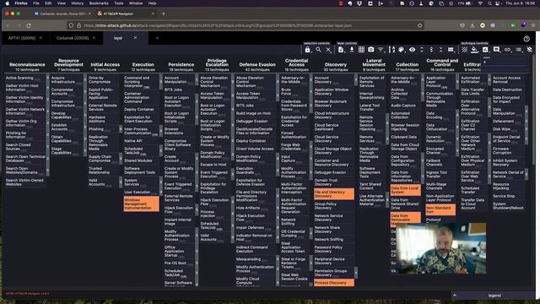Open the scoring control icon
Screen dimensions: 540x304
[x=485, y=50]
